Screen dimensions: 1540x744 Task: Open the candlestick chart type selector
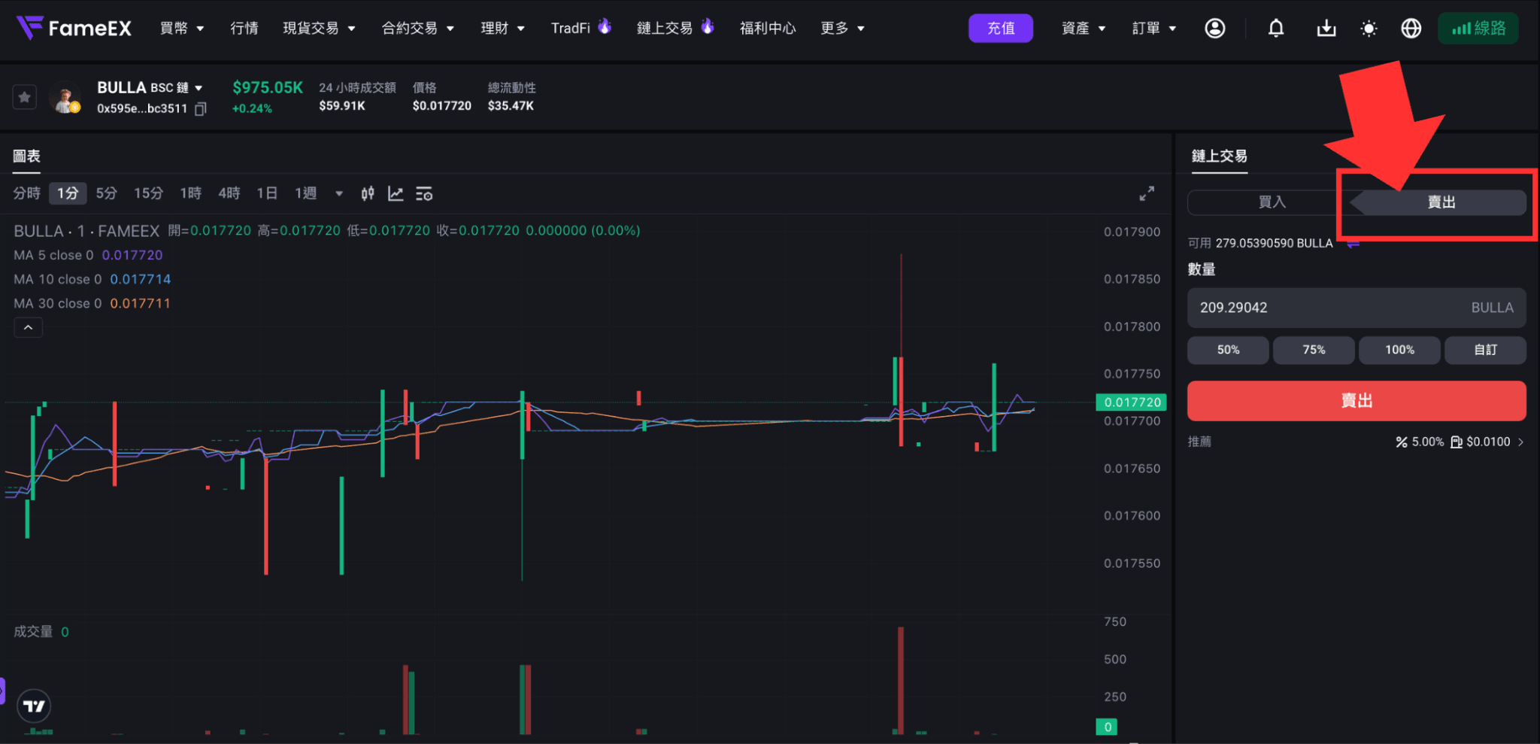coord(367,194)
